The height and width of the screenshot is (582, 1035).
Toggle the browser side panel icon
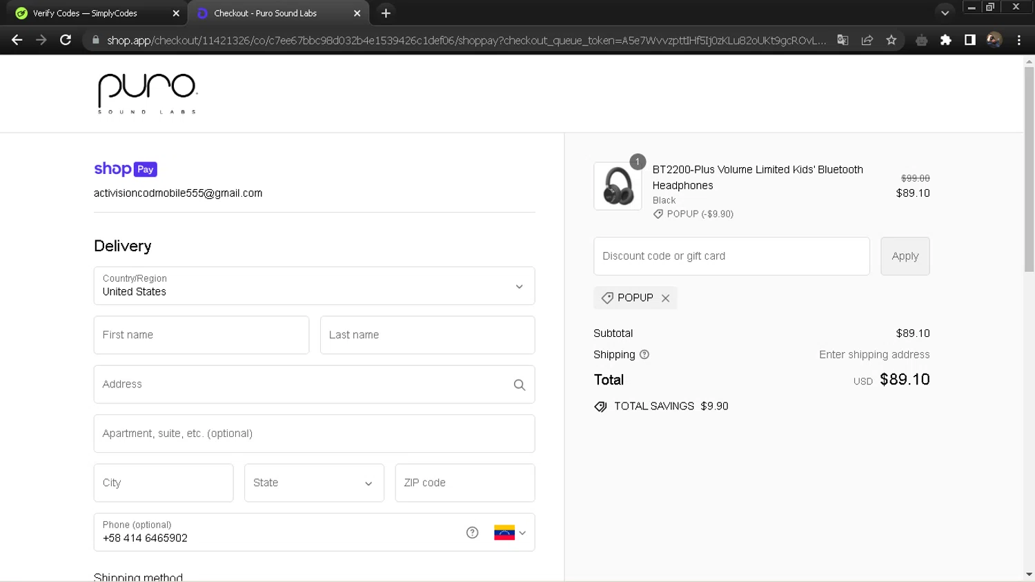(x=970, y=40)
